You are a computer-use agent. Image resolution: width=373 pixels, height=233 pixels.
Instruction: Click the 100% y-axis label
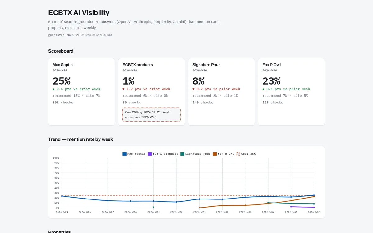[56, 158]
